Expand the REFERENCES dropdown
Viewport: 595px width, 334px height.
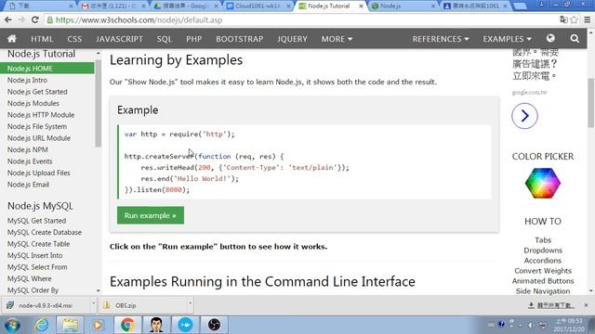pos(441,39)
